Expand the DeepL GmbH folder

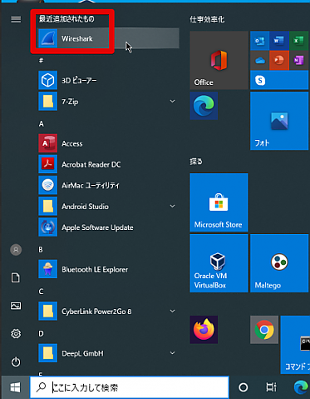[109, 353]
